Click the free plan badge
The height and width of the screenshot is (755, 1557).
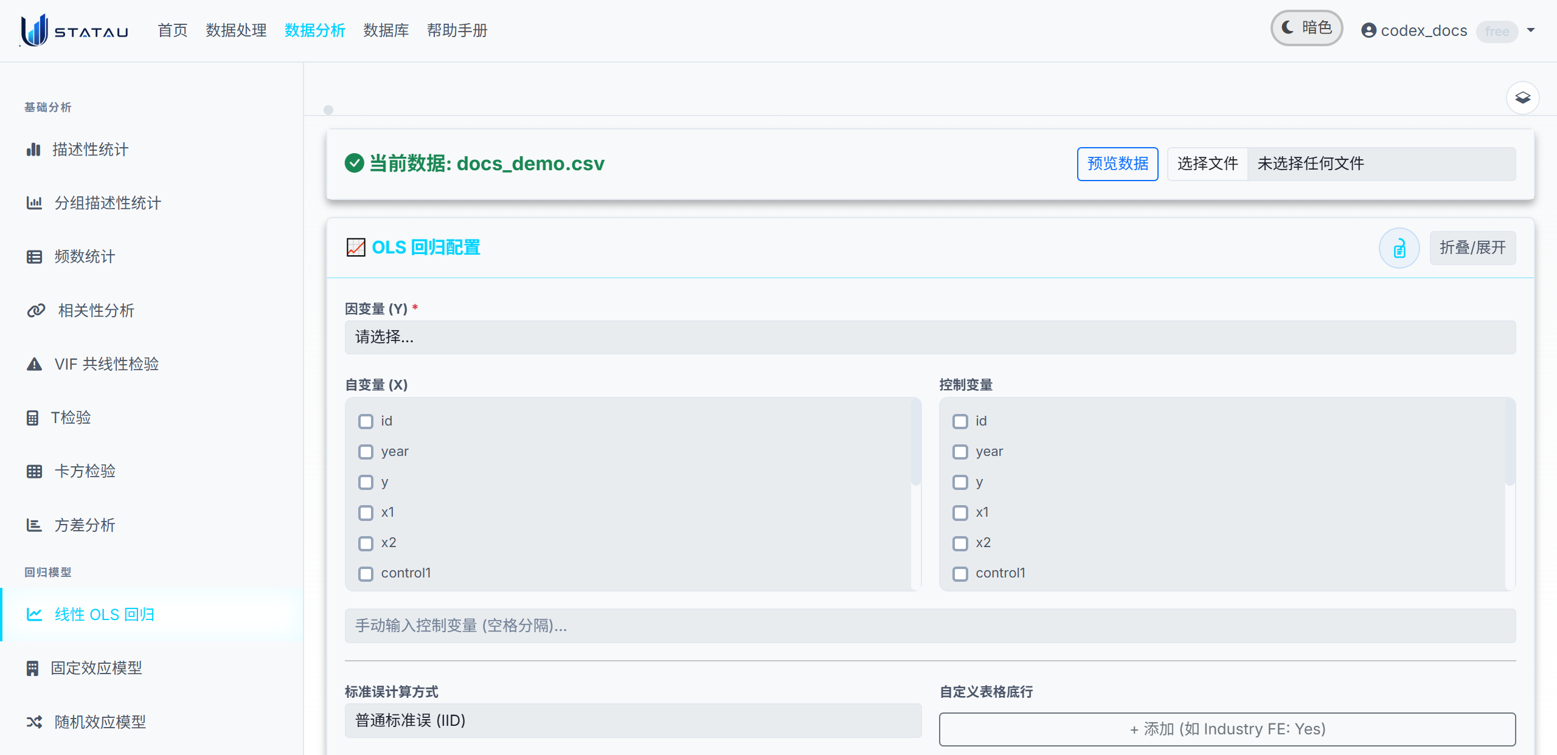[1497, 31]
